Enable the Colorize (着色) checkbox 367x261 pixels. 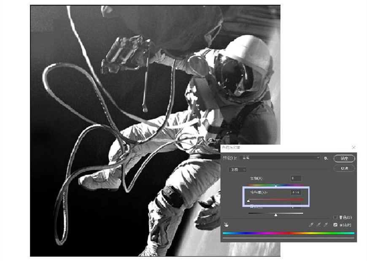click(335, 218)
